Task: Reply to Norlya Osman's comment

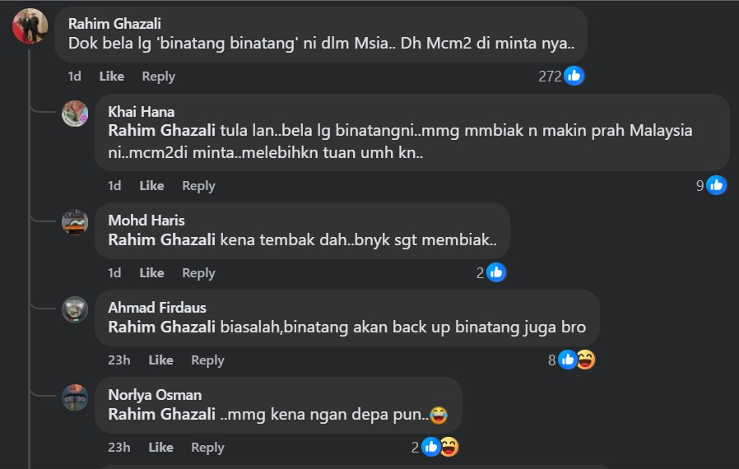Action: (x=207, y=447)
